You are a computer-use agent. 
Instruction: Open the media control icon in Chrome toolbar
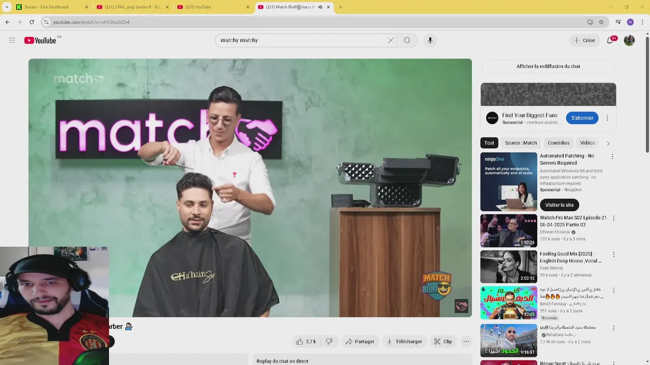pos(618,22)
